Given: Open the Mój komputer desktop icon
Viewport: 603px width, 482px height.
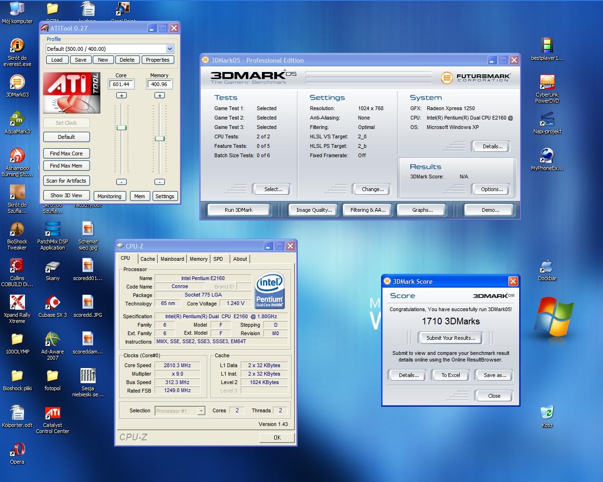Looking at the screenshot, I should coord(17,13).
